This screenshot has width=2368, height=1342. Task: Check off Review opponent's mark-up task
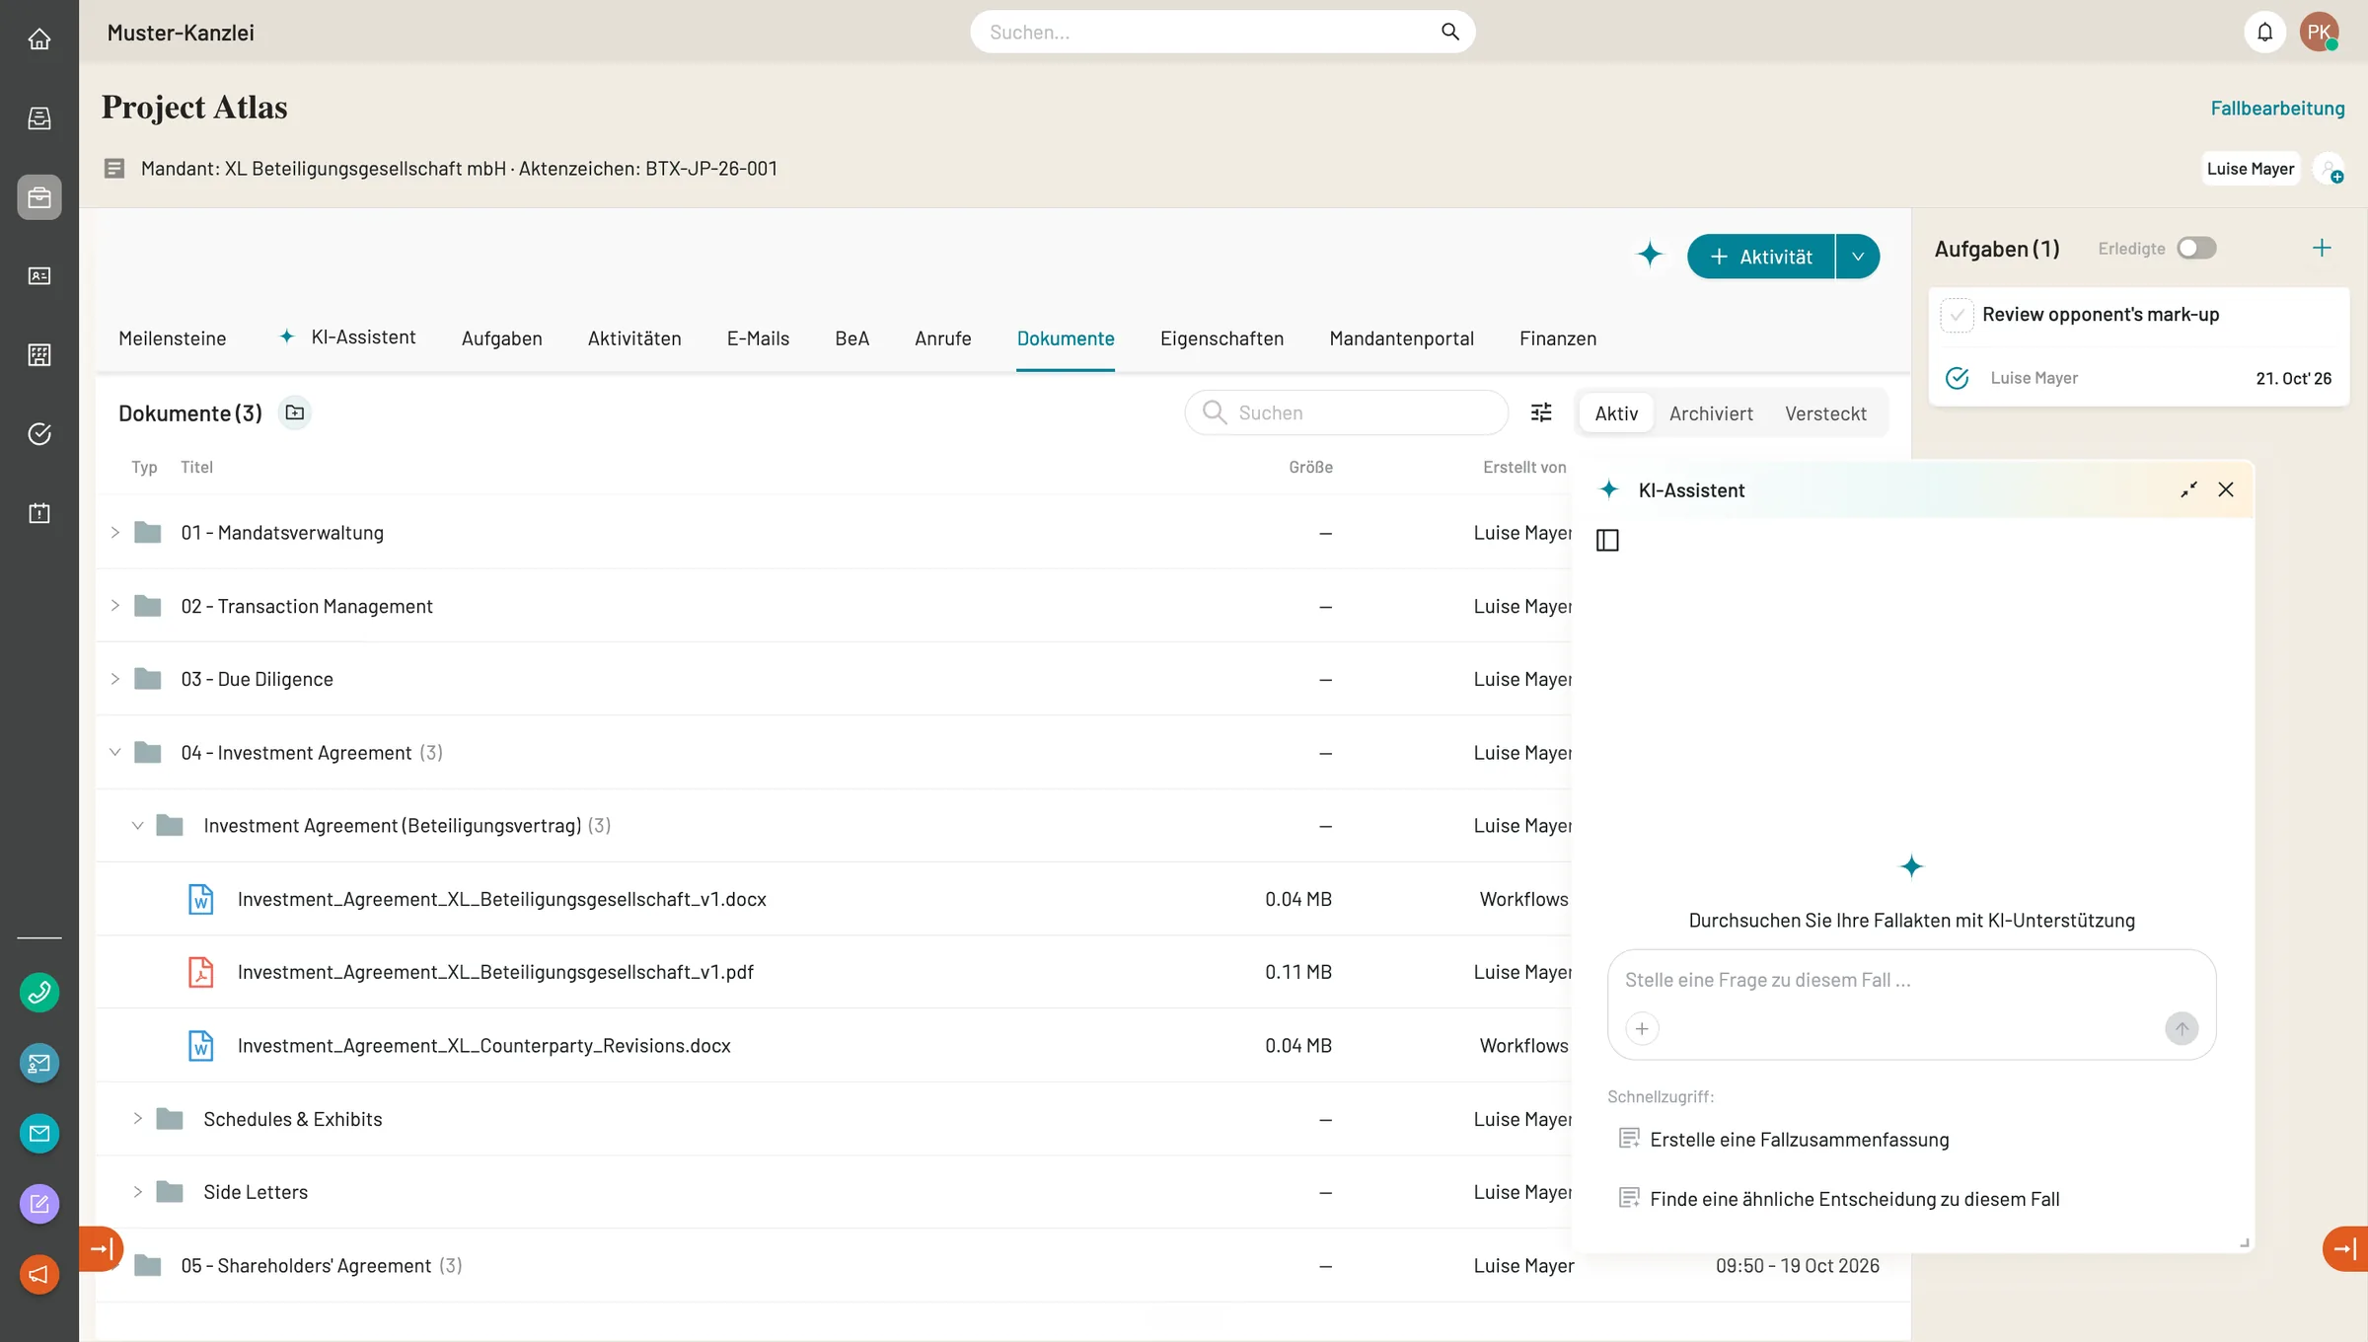(x=1958, y=315)
